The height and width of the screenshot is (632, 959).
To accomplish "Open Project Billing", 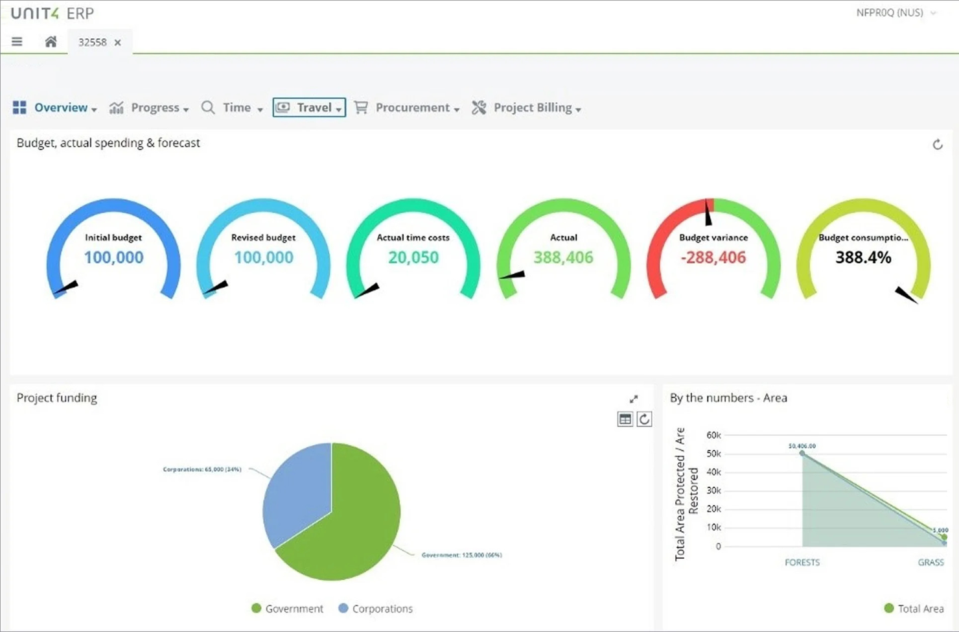I will click(533, 108).
